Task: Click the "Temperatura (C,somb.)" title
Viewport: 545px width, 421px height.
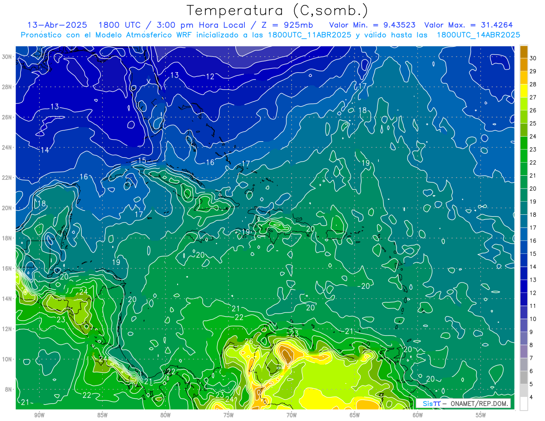Action: pos(277,10)
